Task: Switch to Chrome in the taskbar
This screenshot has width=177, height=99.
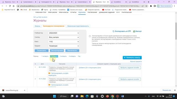Action: pyautogui.click(x=113, y=96)
